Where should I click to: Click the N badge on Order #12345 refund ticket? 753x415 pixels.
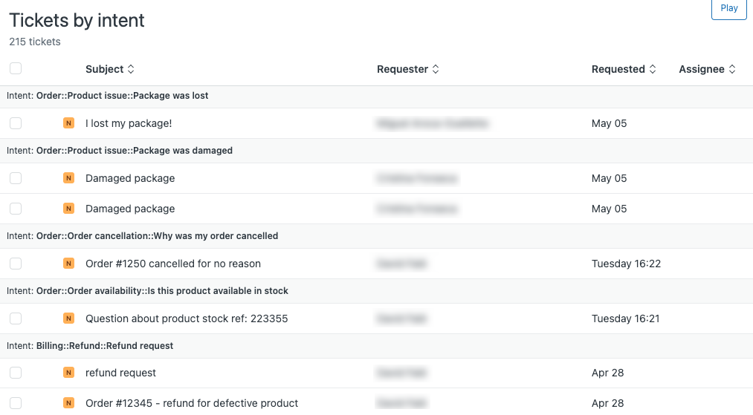[68, 403]
